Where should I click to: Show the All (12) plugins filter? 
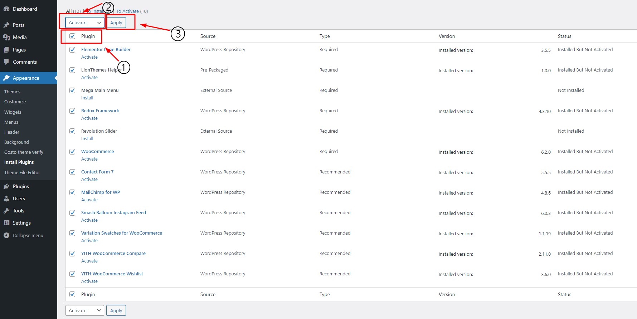point(73,11)
